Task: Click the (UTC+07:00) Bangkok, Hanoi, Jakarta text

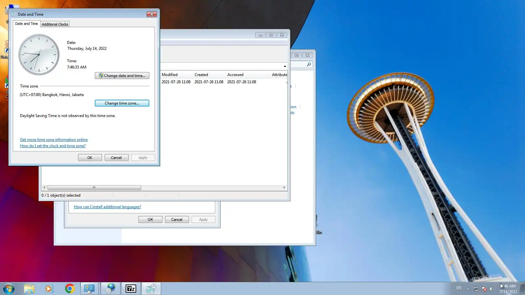Action: pos(52,95)
